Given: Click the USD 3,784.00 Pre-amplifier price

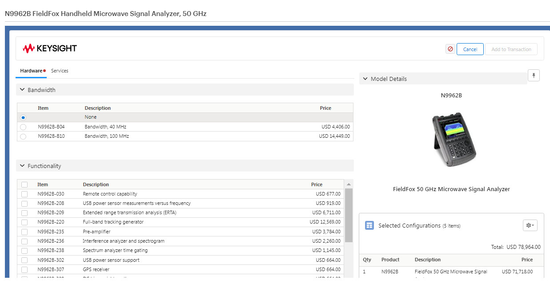Looking at the screenshot, I should pos(326,232).
